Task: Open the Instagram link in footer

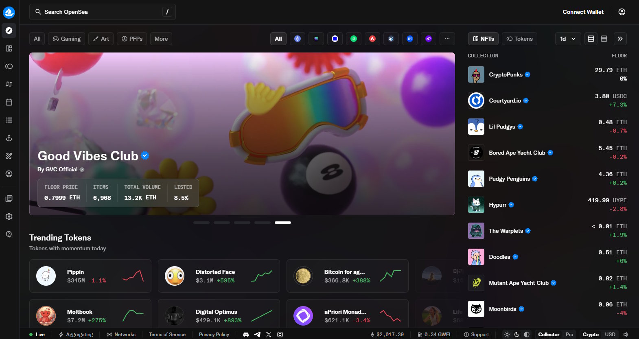Action: click(x=280, y=335)
